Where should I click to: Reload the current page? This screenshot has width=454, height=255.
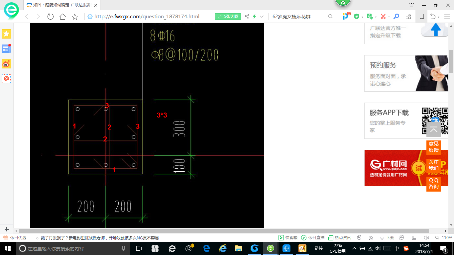coord(50,17)
